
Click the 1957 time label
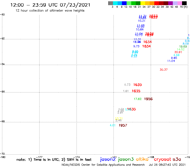[123, 125]
